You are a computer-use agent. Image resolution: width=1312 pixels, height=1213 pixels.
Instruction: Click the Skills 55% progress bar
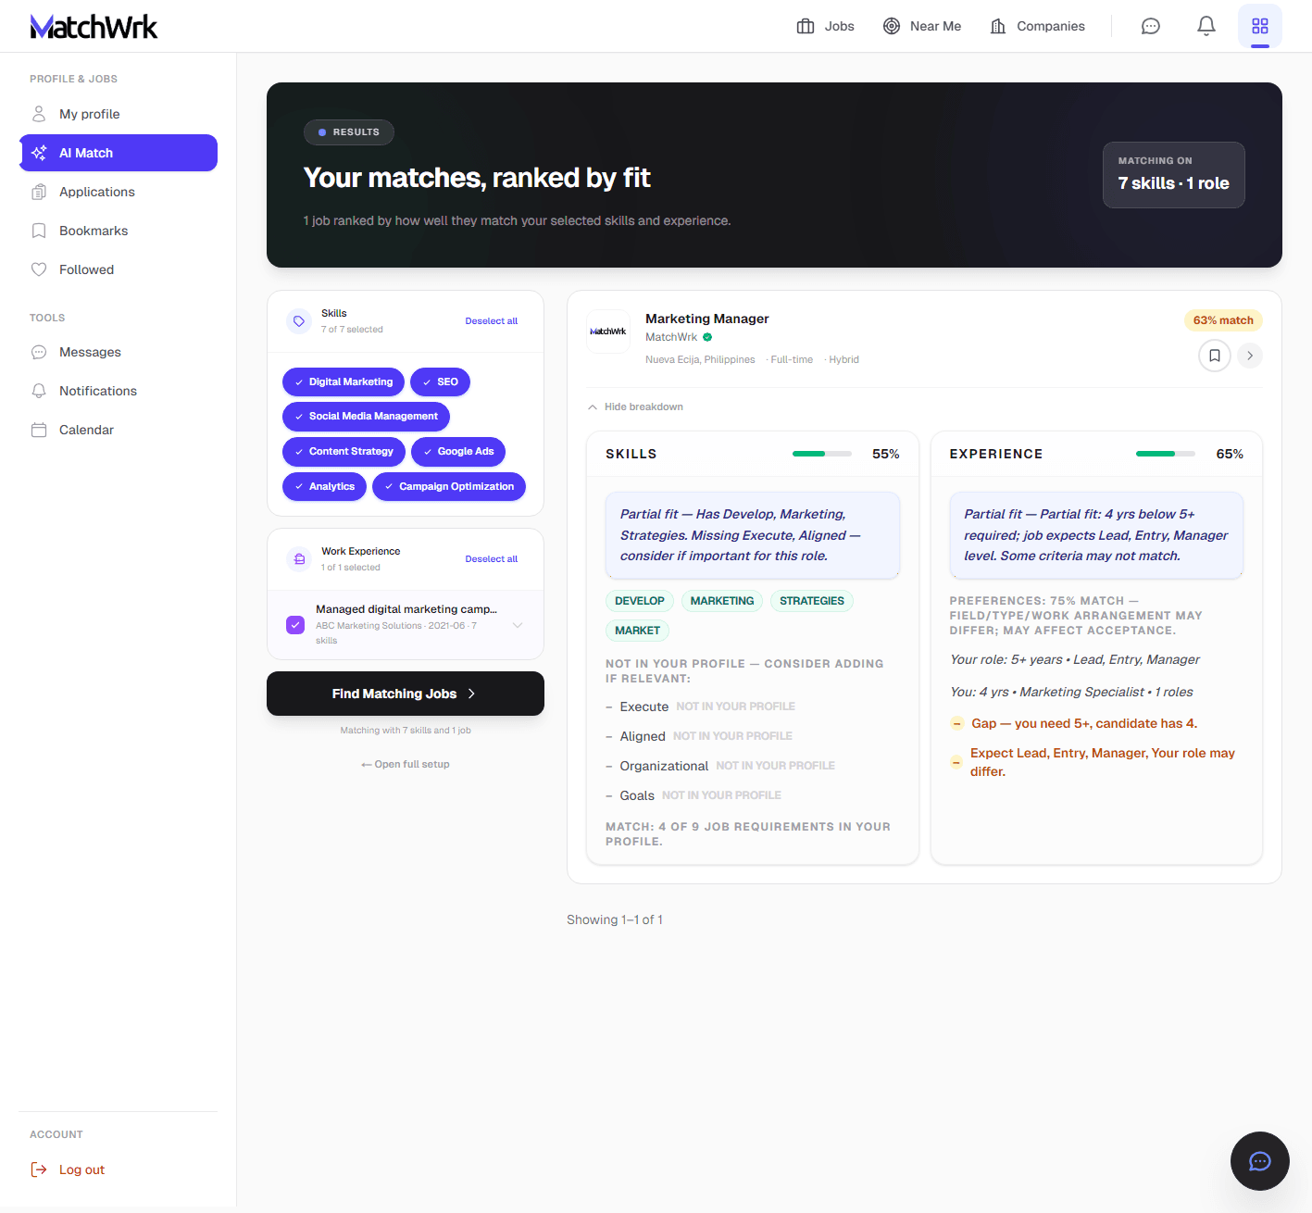[x=821, y=454]
